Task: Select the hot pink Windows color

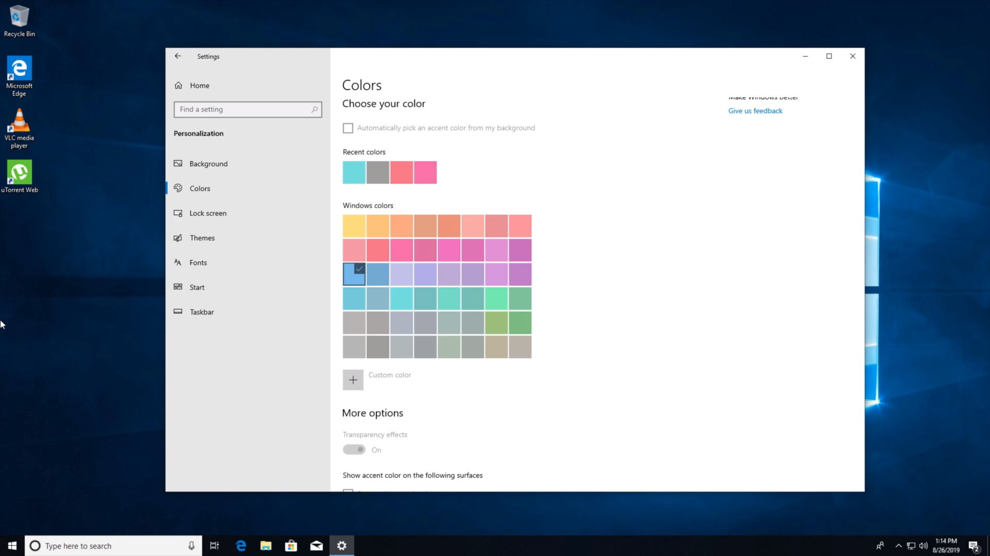Action: [449, 250]
